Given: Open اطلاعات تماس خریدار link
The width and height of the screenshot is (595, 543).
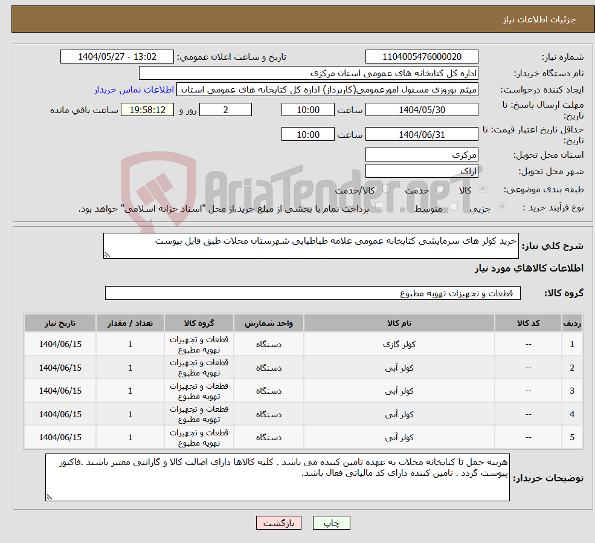Looking at the screenshot, I should coord(134,89).
